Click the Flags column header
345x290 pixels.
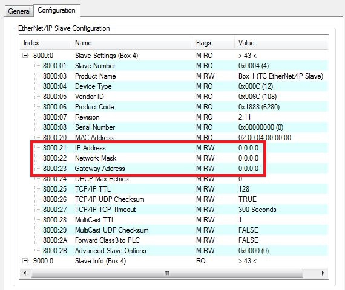[x=214, y=43]
